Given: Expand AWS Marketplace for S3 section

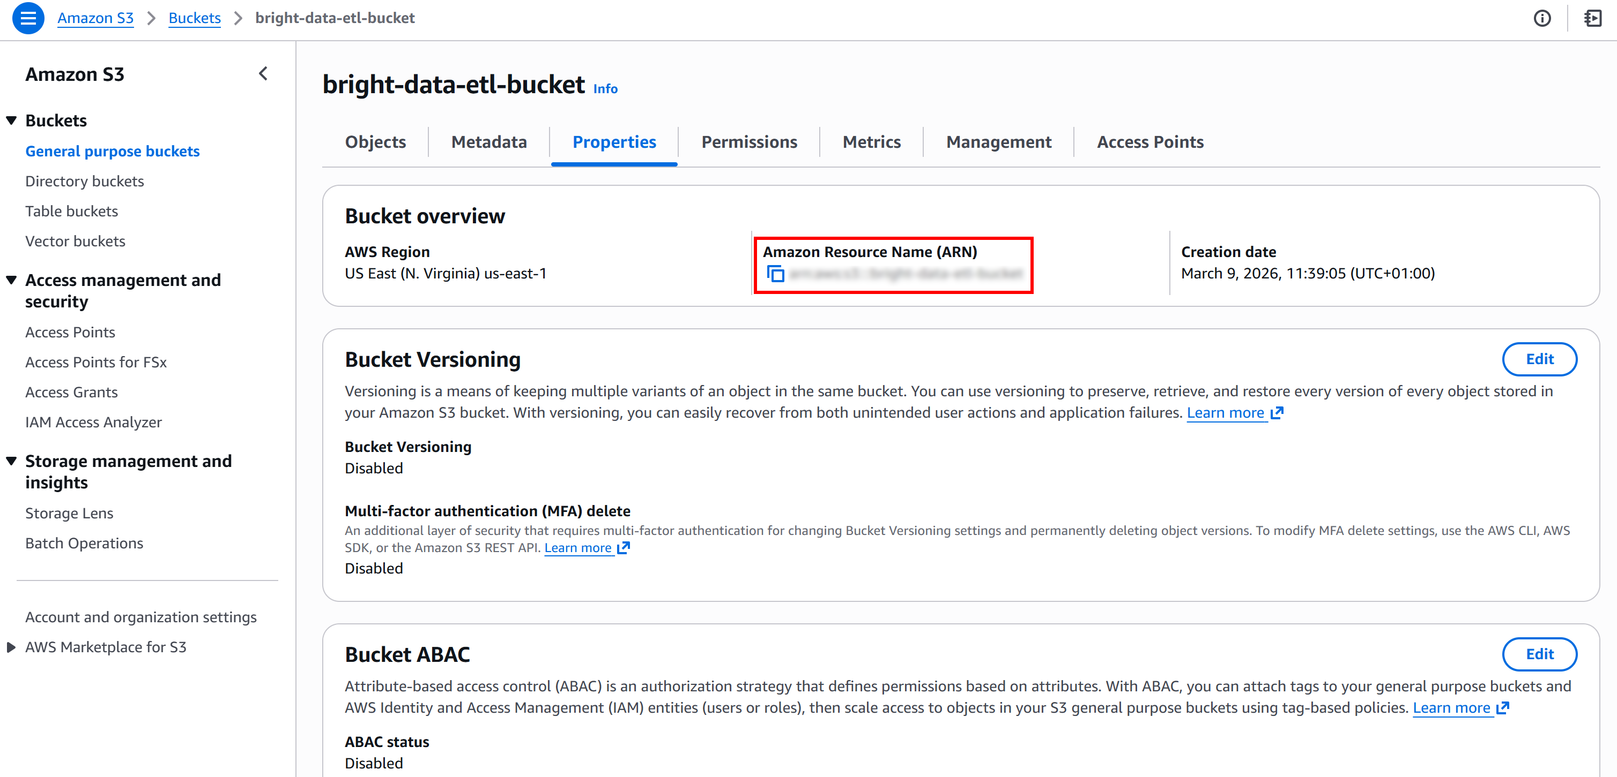Looking at the screenshot, I should pos(11,647).
